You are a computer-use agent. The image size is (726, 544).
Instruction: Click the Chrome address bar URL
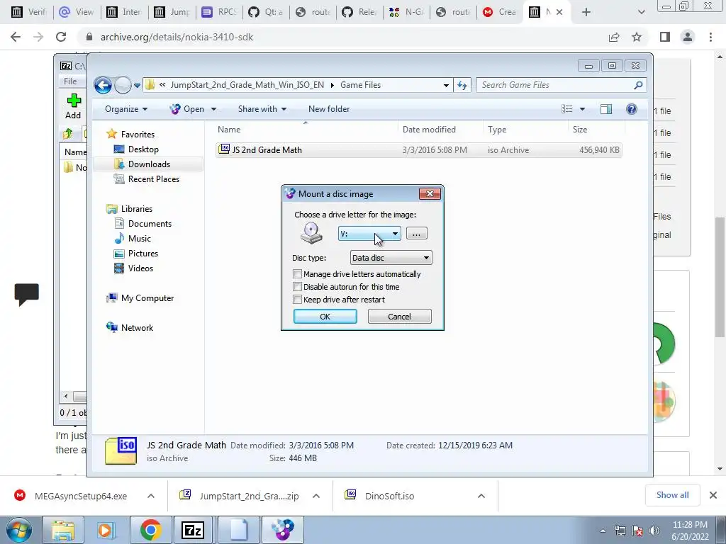pyautogui.click(x=177, y=37)
